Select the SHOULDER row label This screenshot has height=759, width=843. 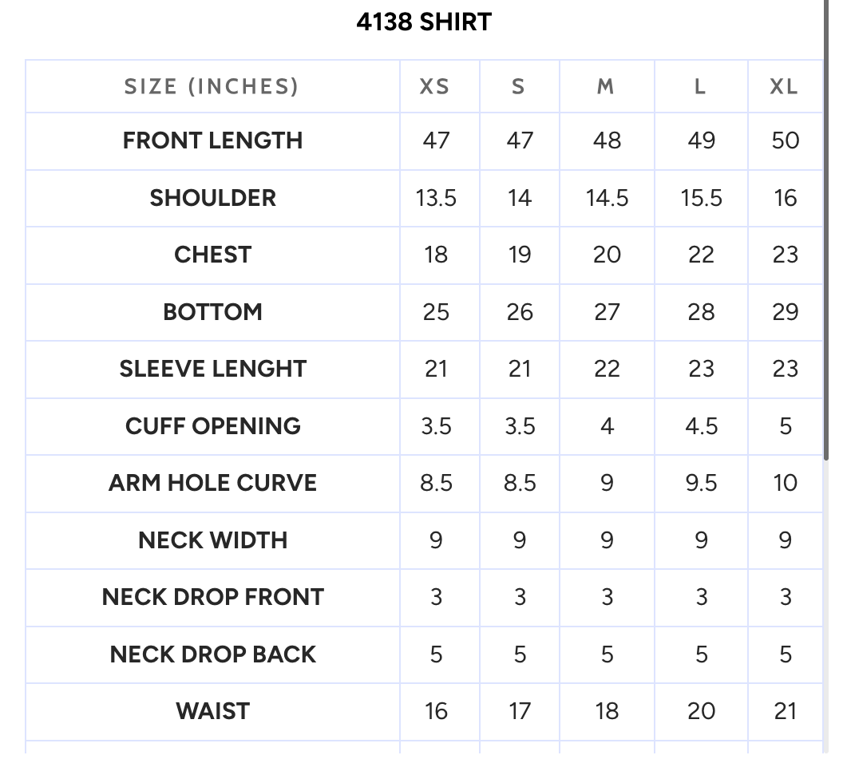tap(213, 198)
